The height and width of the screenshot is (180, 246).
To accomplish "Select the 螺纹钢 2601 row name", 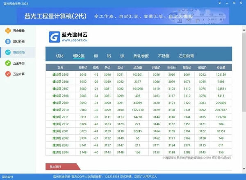I will pyautogui.click(x=61, y=131).
